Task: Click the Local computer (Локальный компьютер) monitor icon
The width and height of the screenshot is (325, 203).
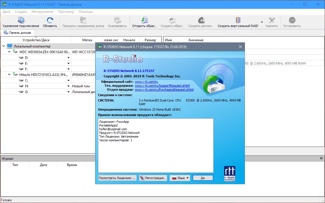Action: [10, 46]
